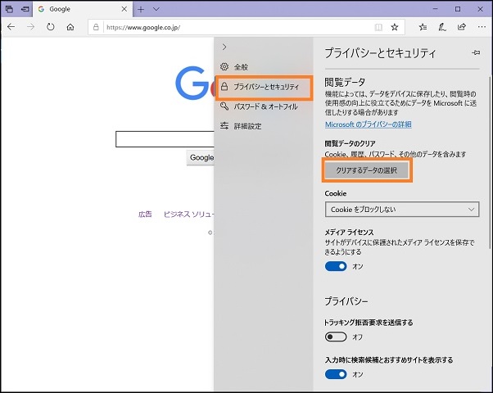493x393 pixels.
Task: Enable トラッキング拒否要求を送信する toggle
Action: coord(336,337)
